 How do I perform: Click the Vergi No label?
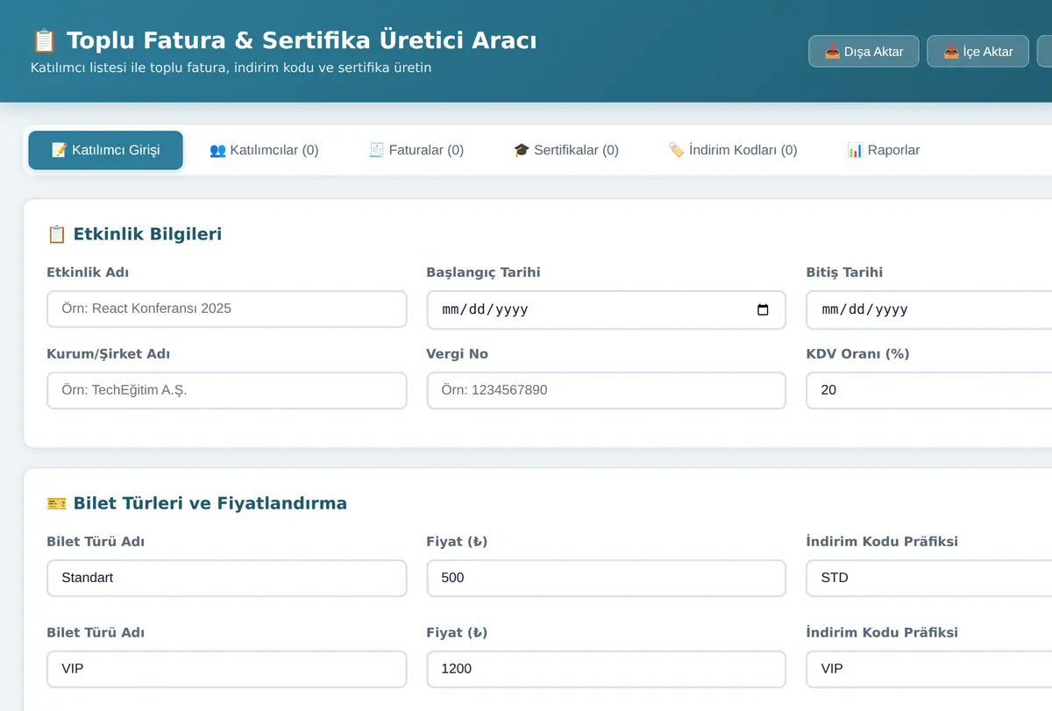pos(458,354)
